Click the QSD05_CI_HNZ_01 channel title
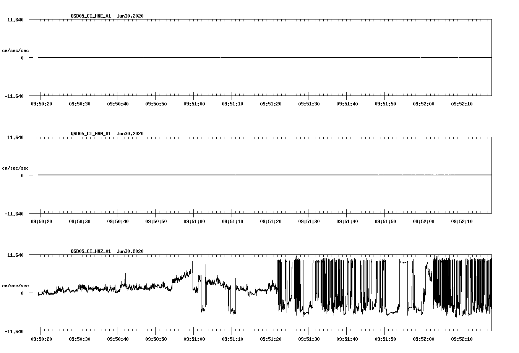This screenshot has width=519, height=353. [x=91, y=251]
